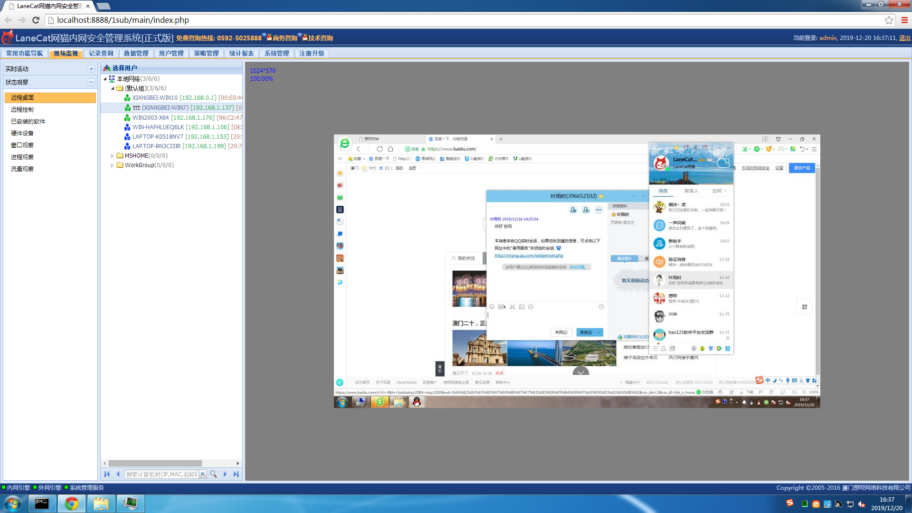Clear the computer tree search box
912x513 pixels.
[203, 474]
